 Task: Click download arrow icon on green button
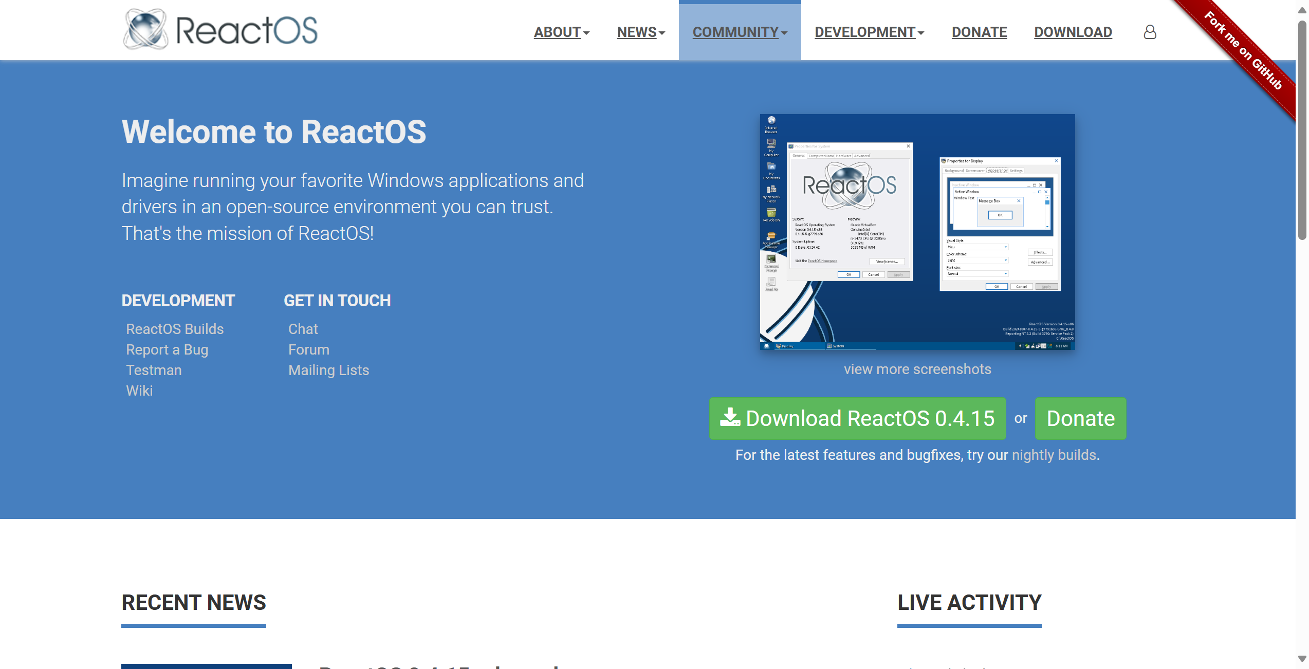point(730,418)
